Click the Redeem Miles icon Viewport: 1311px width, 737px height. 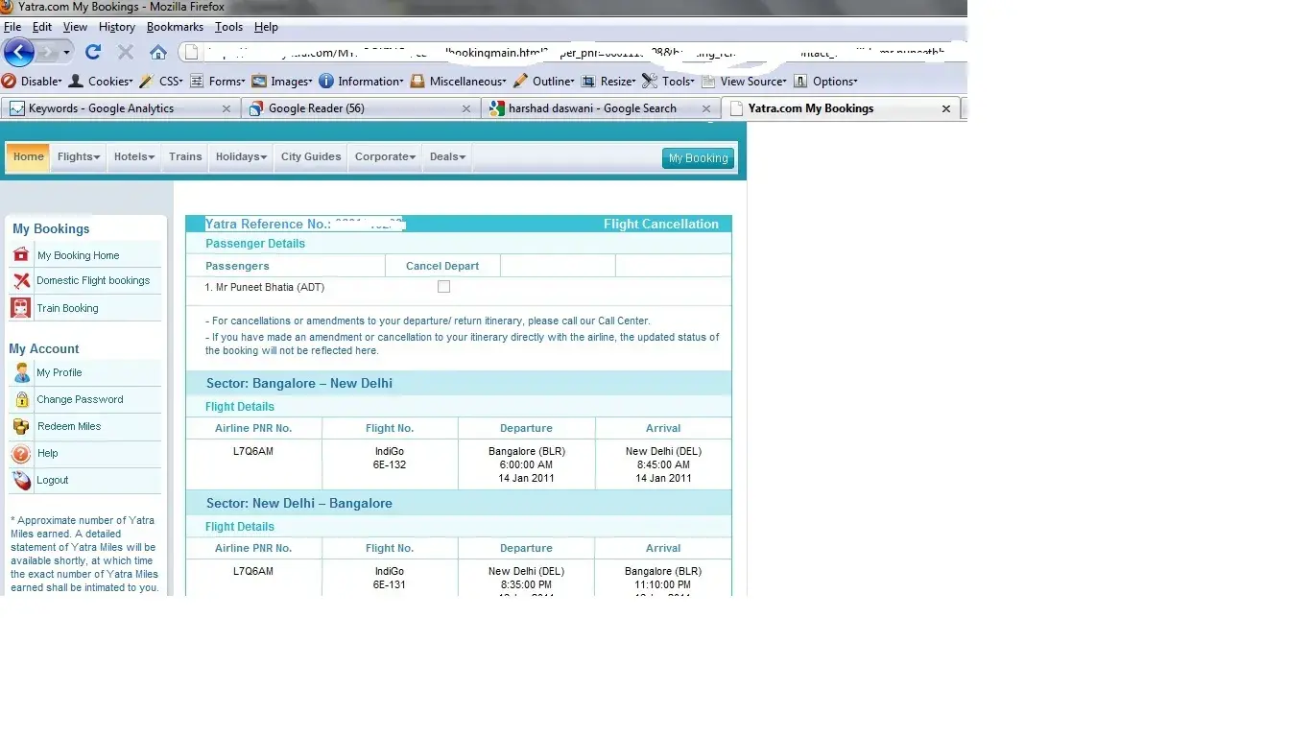pos(21,426)
